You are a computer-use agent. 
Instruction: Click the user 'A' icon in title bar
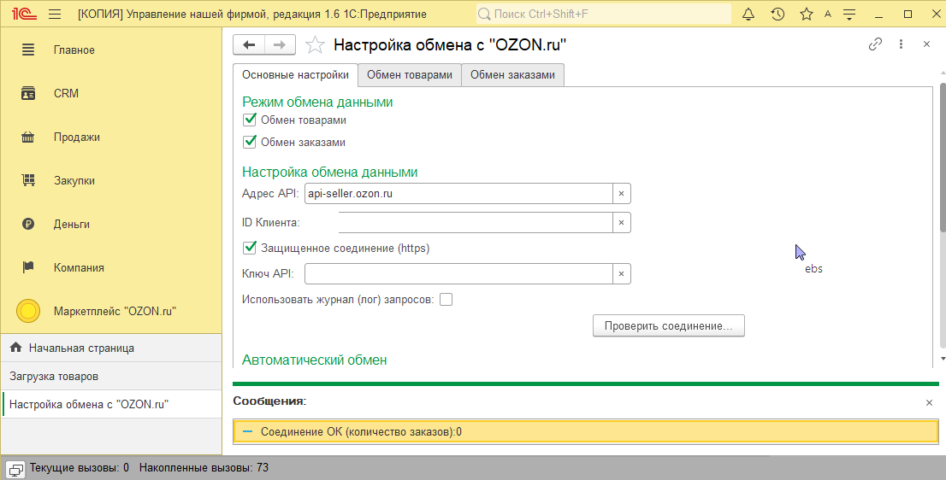(828, 14)
